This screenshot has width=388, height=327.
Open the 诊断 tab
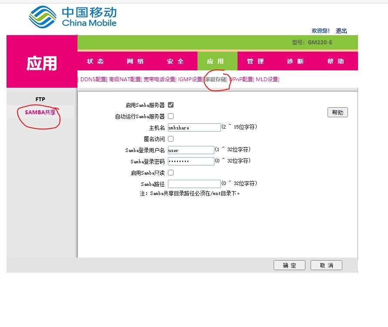[295, 61]
